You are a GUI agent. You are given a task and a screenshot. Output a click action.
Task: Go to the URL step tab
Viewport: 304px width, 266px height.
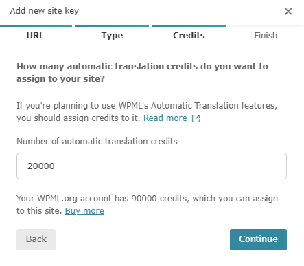pos(35,36)
